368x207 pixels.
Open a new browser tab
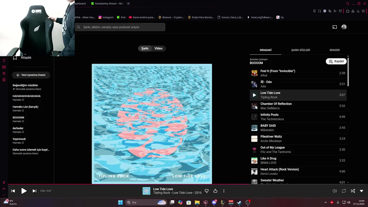(x=128, y=3)
